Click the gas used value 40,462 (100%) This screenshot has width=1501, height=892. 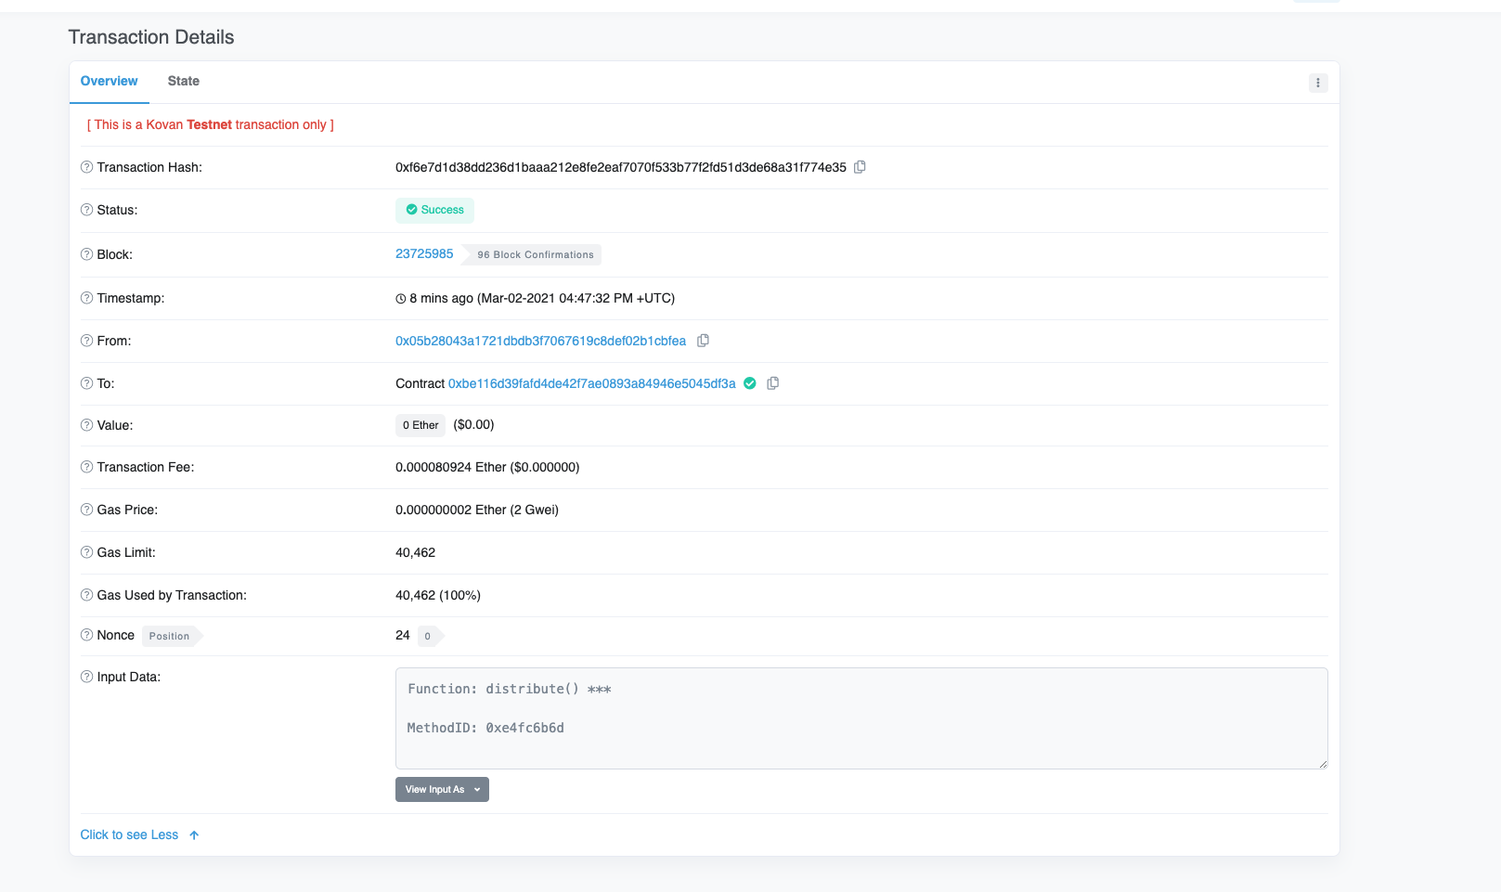click(438, 595)
